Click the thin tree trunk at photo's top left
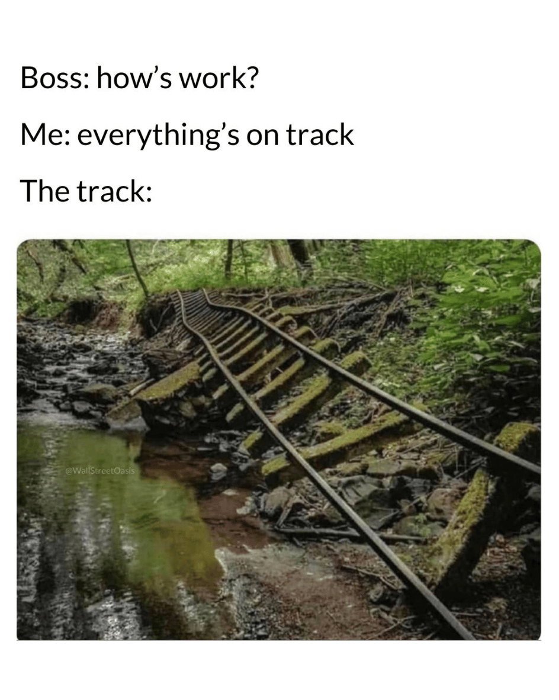559x700 pixels. pos(136,269)
